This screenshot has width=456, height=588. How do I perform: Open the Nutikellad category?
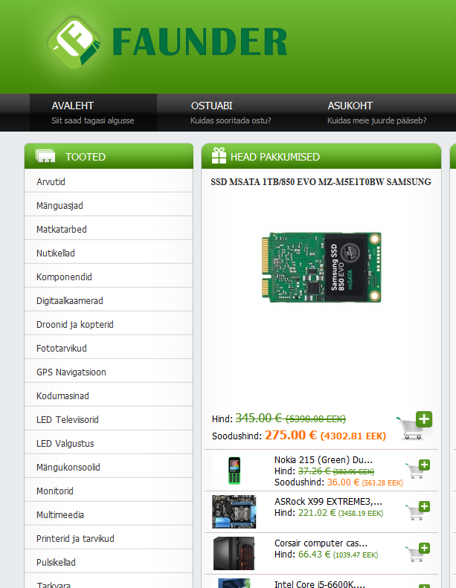point(109,253)
